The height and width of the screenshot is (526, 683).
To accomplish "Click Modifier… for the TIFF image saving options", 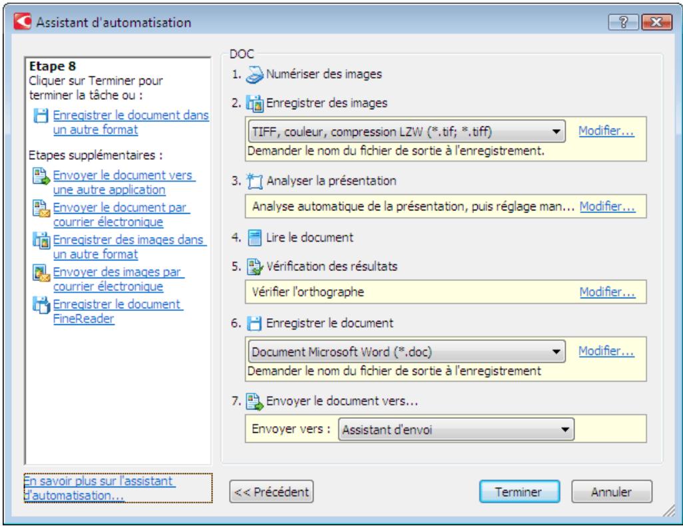I will coord(606,131).
